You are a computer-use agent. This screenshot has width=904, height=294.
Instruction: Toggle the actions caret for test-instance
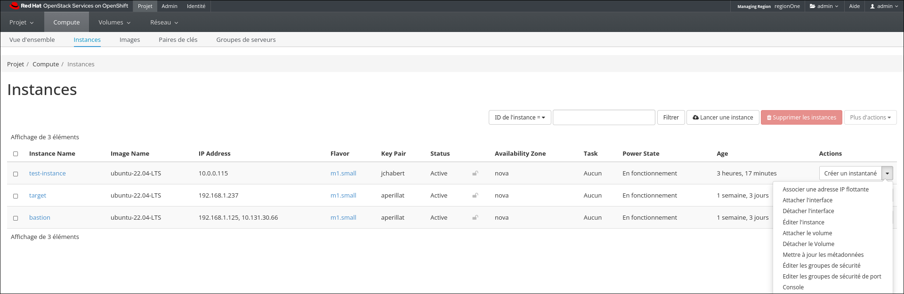pyautogui.click(x=887, y=173)
